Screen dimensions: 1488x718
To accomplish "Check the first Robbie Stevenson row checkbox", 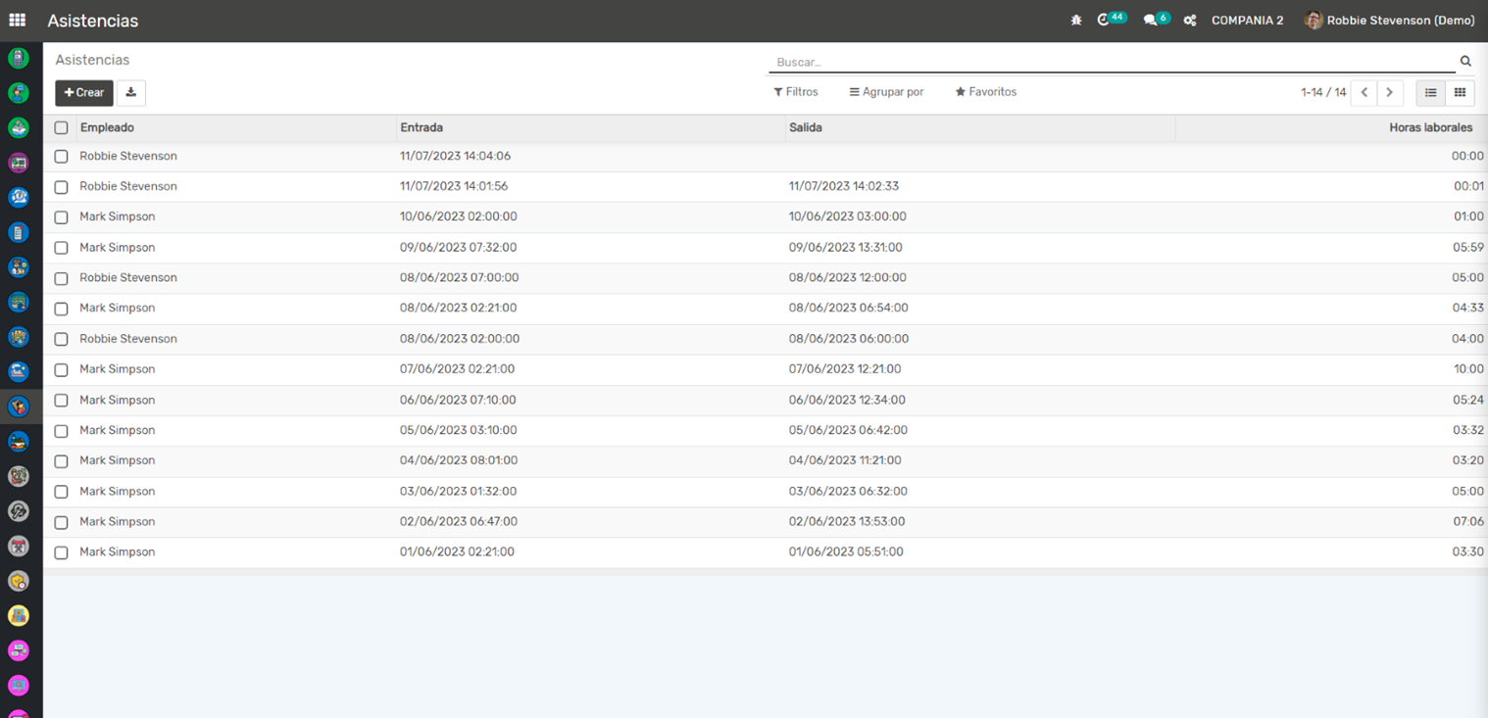I will (61, 157).
